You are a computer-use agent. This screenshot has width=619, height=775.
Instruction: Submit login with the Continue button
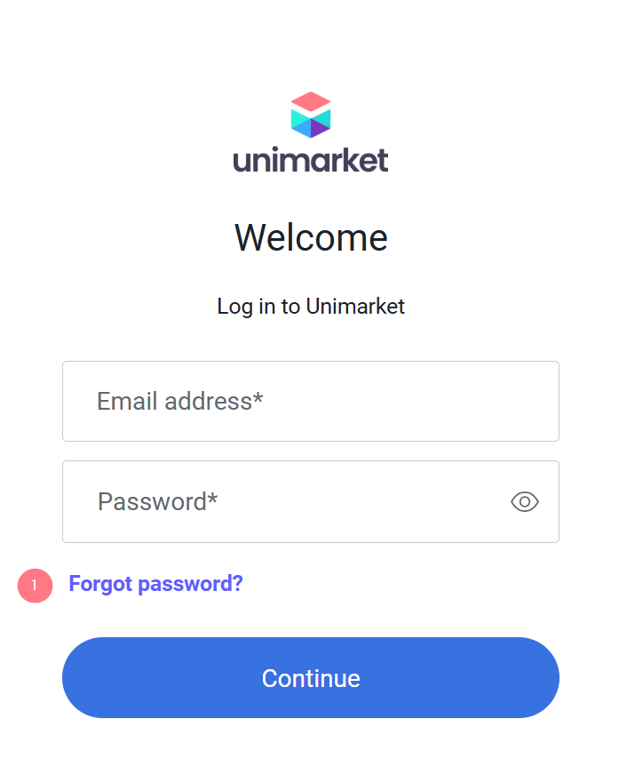click(x=311, y=678)
